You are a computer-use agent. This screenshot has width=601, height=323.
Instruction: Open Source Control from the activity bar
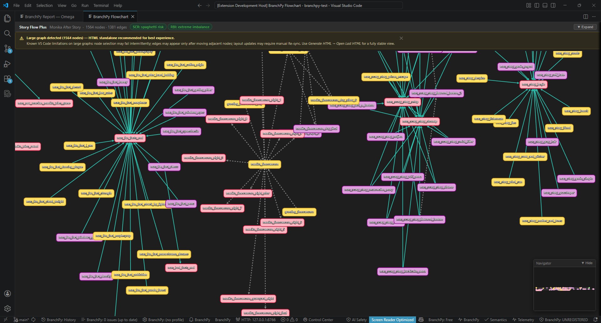[7, 49]
